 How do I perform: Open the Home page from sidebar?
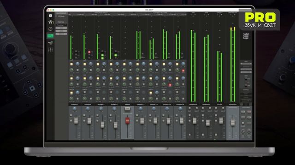click(x=50, y=22)
